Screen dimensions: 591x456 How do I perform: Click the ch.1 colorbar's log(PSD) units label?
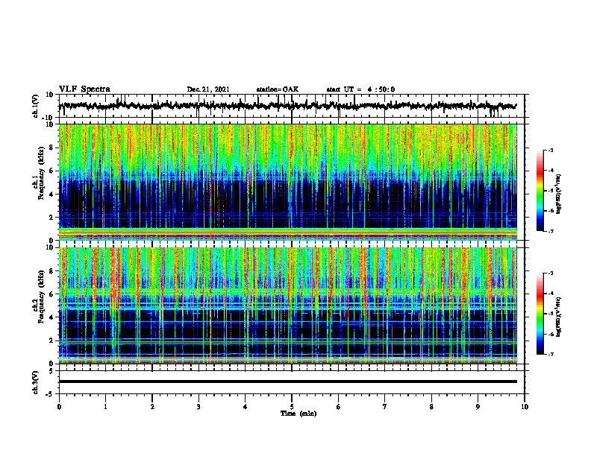pos(559,194)
